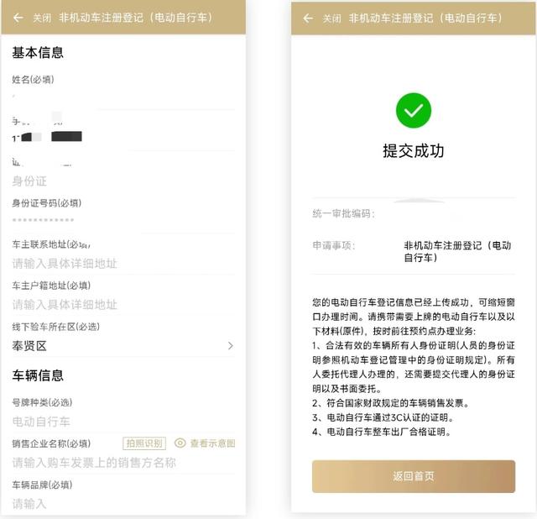Tap 关闭 in the right screen header
Viewport: 537px width, 519px height.
pyautogui.click(x=331, y=18)
